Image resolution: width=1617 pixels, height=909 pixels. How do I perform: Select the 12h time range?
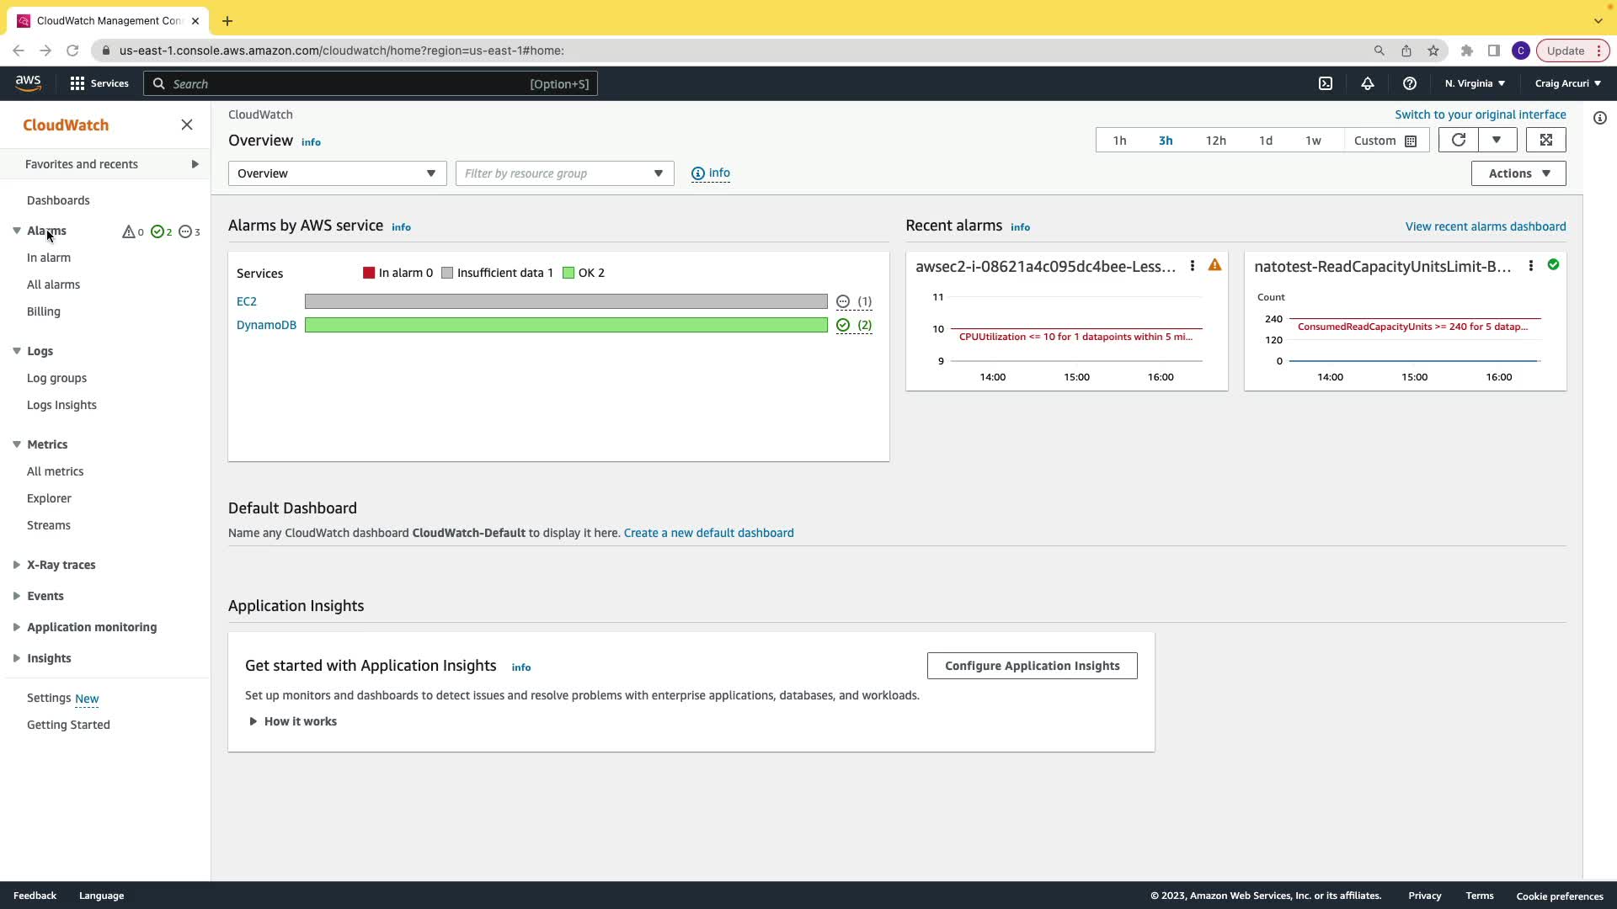point(1215,141)
